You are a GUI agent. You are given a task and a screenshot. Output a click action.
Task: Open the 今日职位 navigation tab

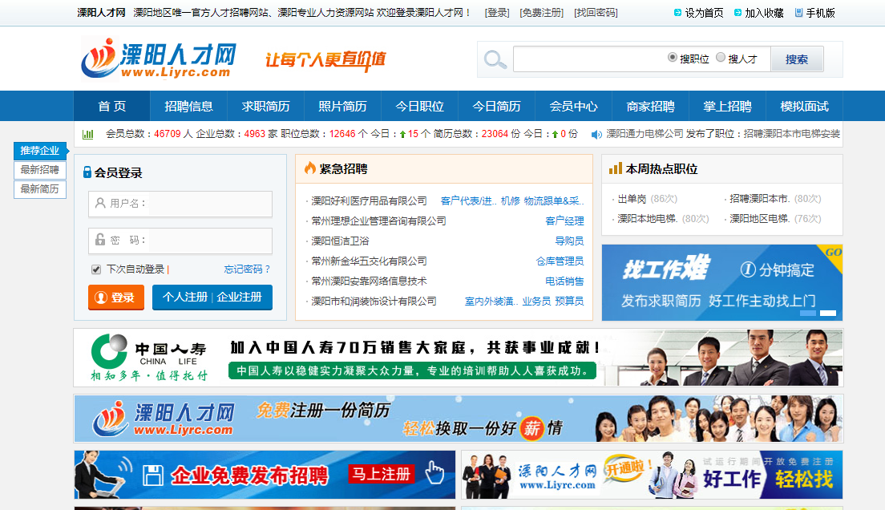tap(419, 106)
